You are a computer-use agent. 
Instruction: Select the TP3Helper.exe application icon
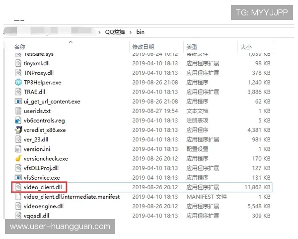coord(19,82)
